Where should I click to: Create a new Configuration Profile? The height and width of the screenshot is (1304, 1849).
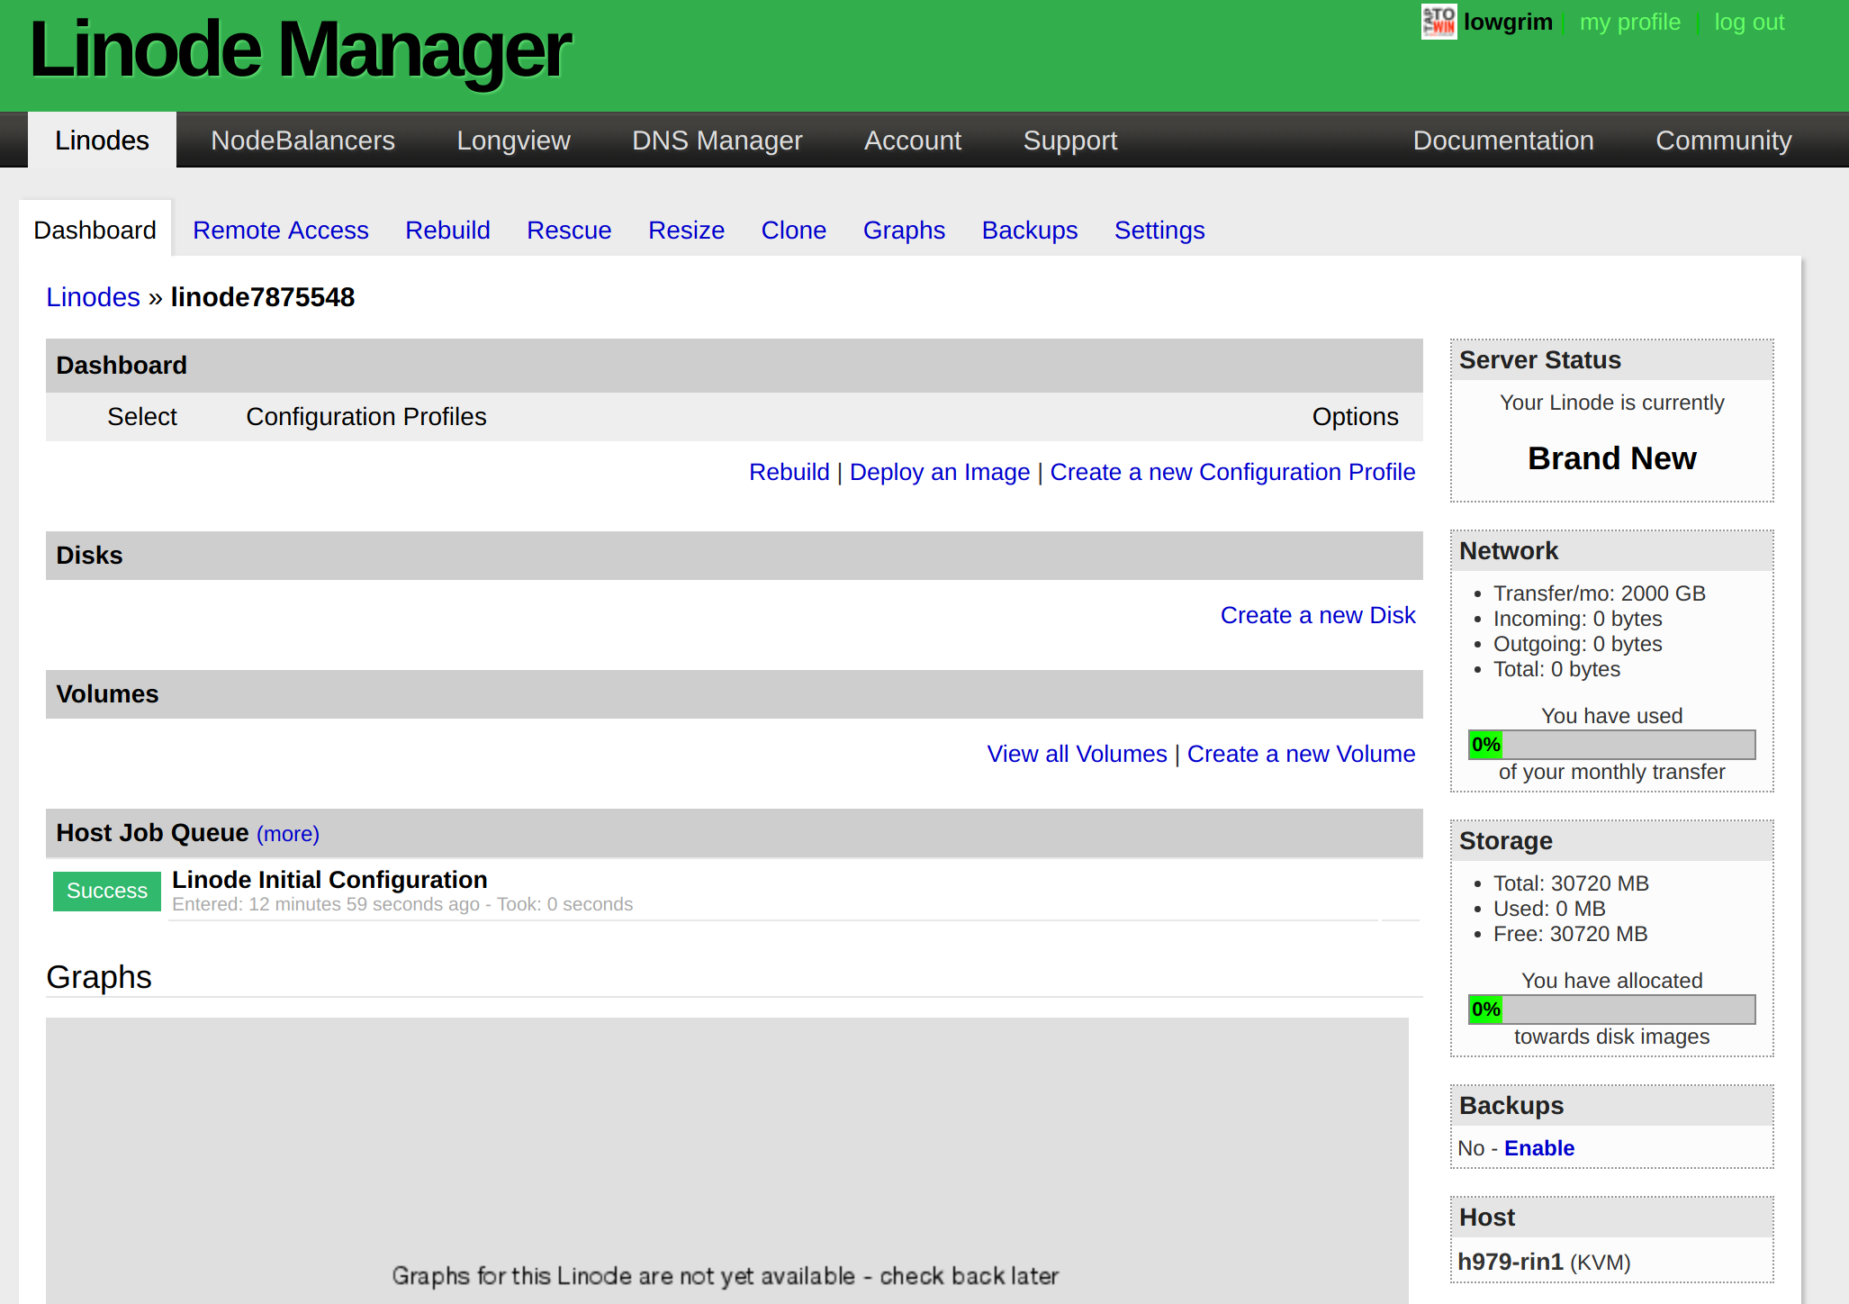pos(1231,472)
